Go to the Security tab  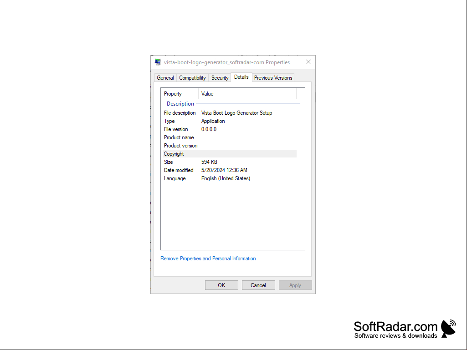[x=220, y=78]
